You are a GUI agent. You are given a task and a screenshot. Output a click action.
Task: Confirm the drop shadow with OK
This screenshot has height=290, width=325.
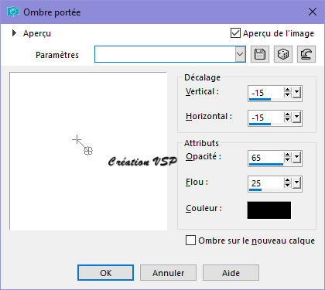click(105, 273)
